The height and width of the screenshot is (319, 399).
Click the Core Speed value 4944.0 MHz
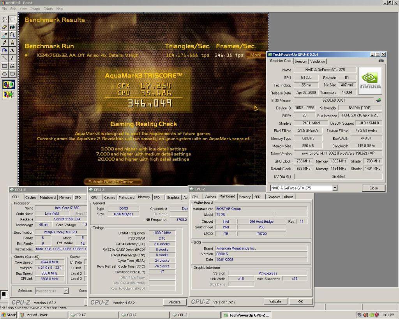[x=49, y=262]
